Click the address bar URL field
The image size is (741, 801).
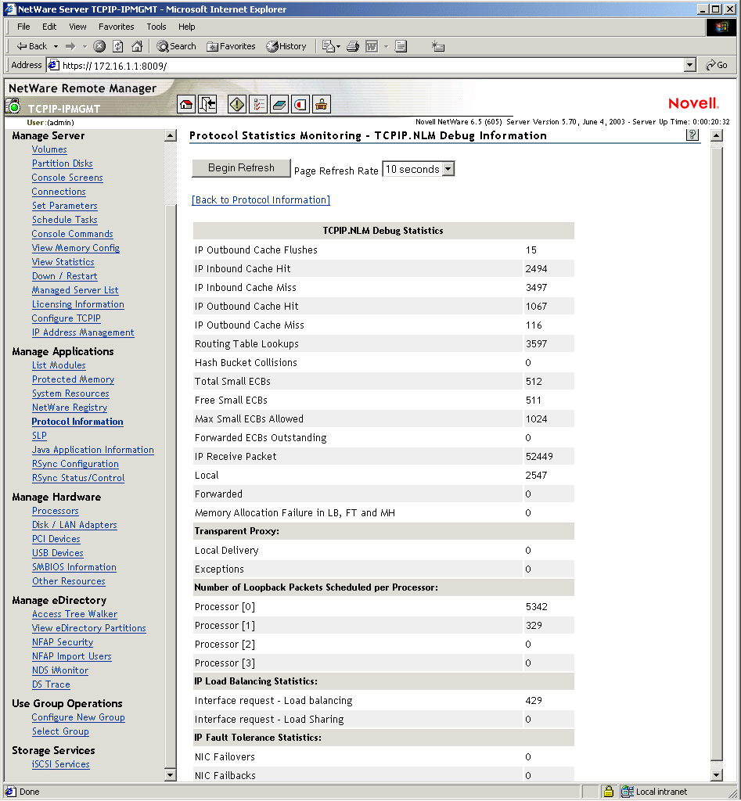(x=372, y=66)
